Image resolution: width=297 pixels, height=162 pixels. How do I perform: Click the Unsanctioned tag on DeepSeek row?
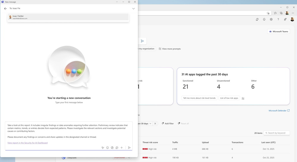pyautogui.click(x=119, y=158)
